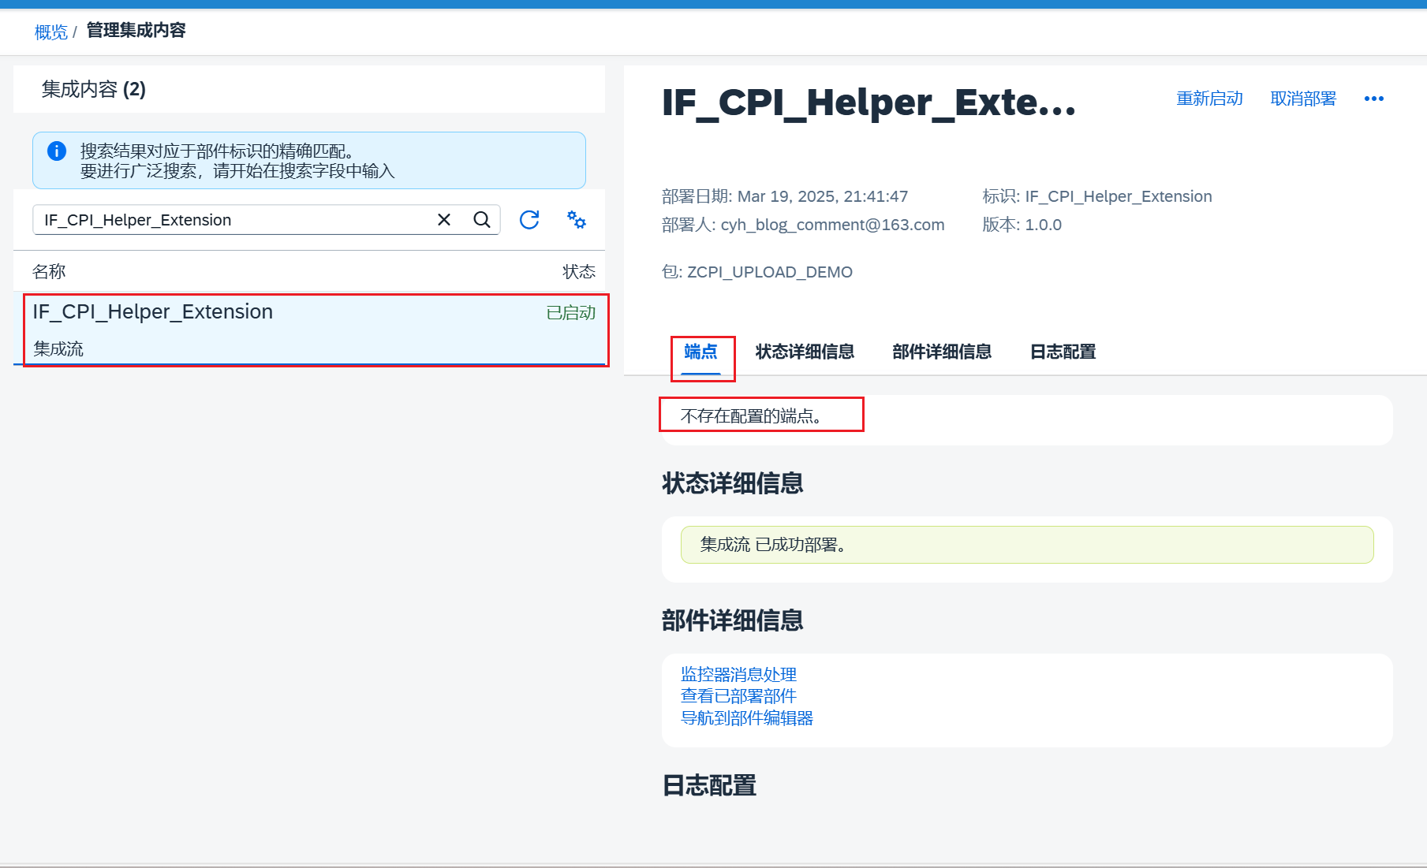Open 监控器消息处理 link
Image resolution: width=1427 pixels, height=868 pixels.
click(x=737, y=675)
